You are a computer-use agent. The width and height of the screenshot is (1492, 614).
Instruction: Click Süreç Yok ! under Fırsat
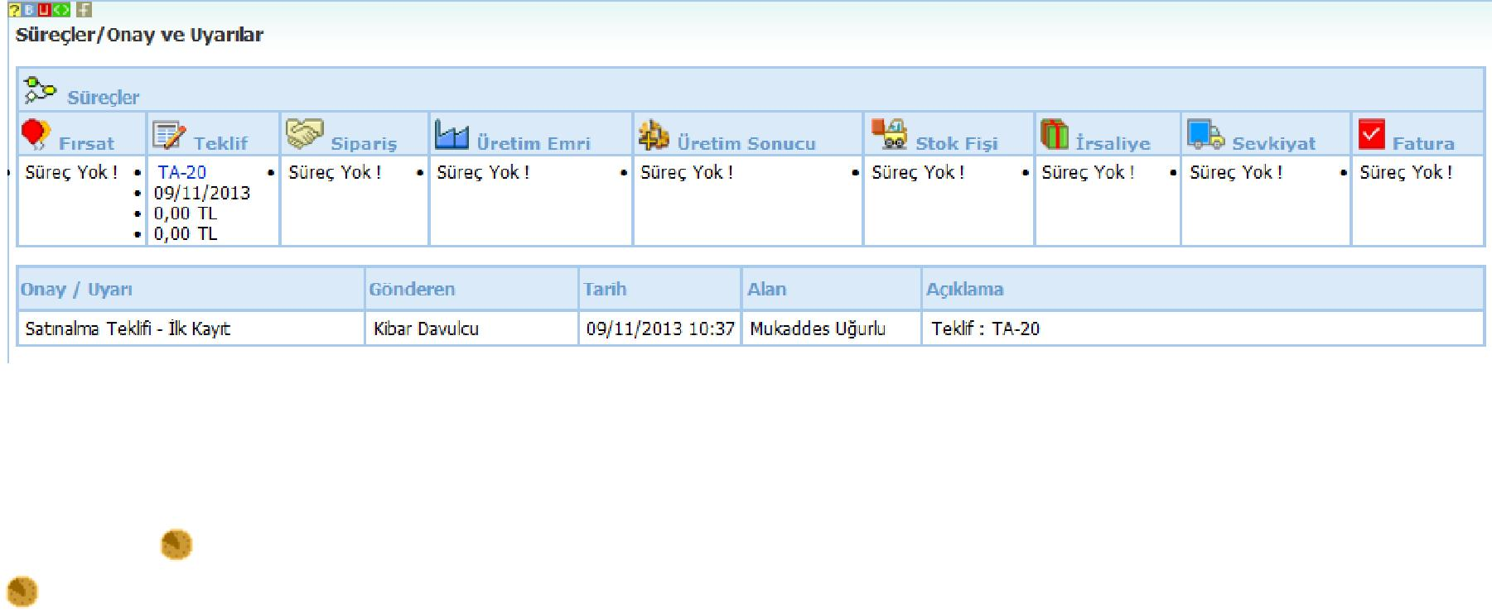71,172
